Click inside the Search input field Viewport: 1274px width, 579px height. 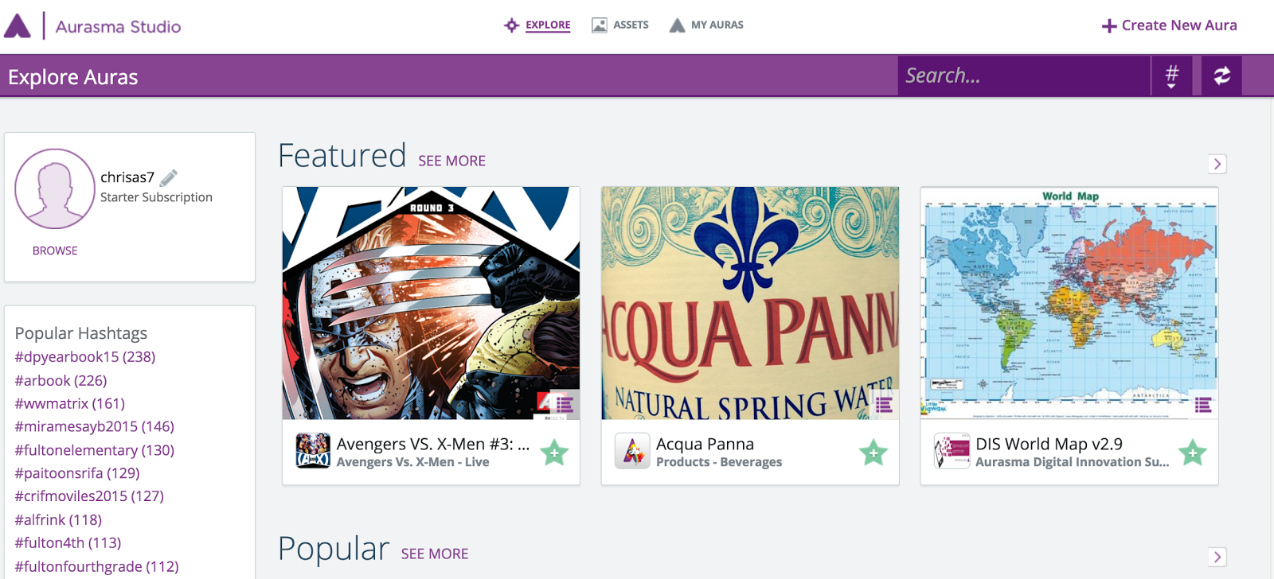tap(1019, 76)
